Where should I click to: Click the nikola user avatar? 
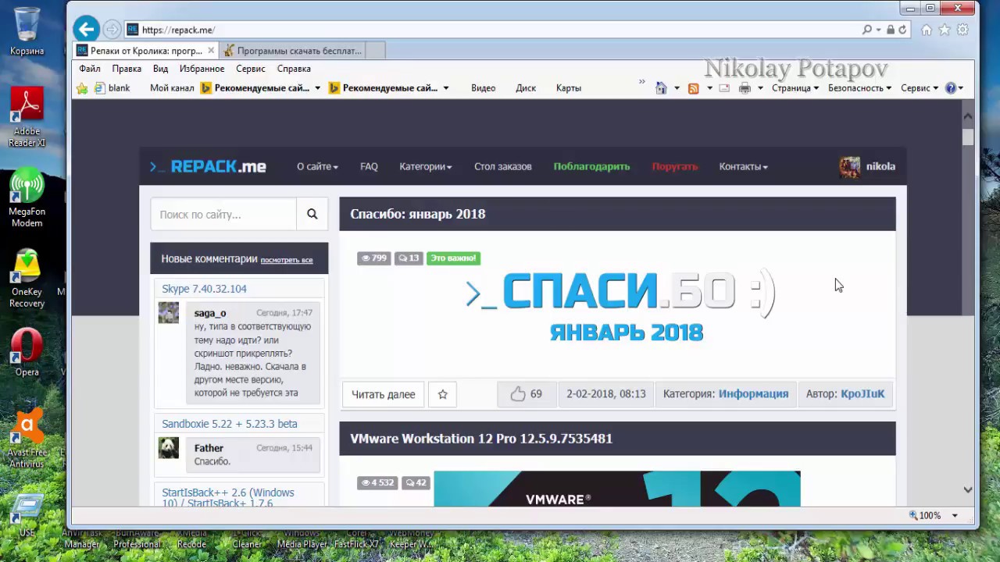tap(849, 166)
